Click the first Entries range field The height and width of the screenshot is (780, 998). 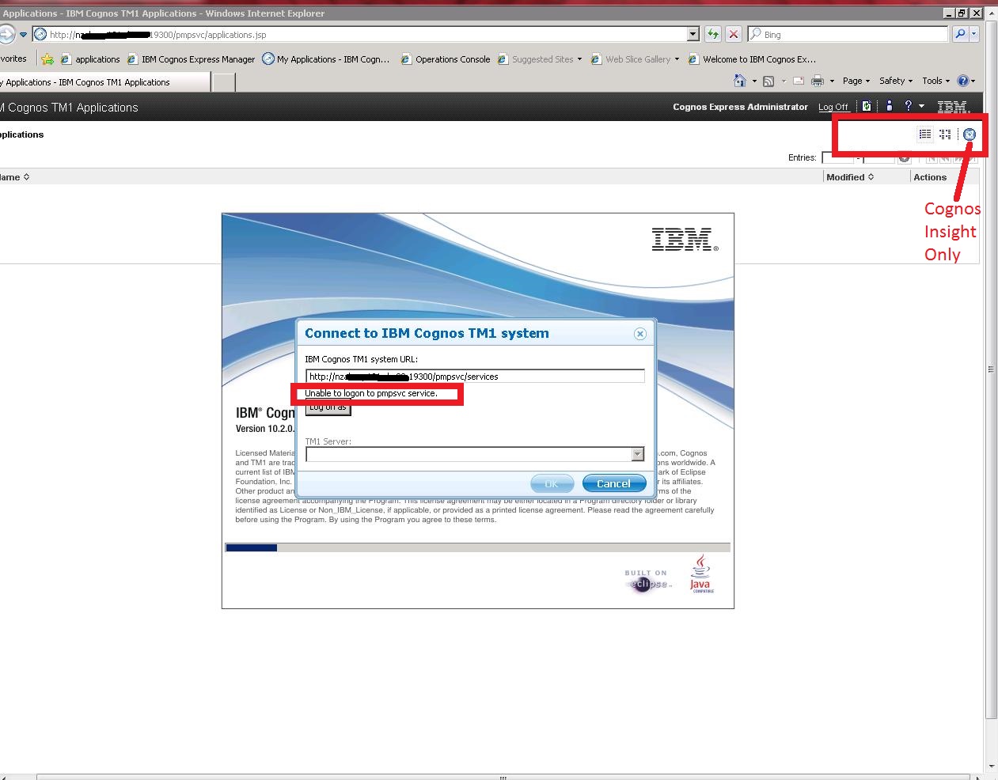tap(838, 157)
